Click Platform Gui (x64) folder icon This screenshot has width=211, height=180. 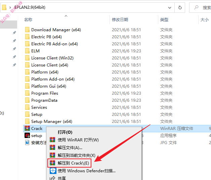click(x=27, y=86)
